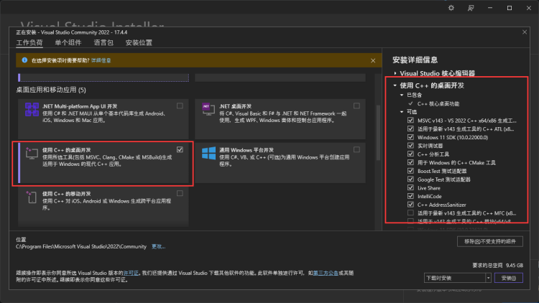Click the 桌面应用和移动应用 (5) heading
The image size is (539, 303).
[x=51, y=90]
